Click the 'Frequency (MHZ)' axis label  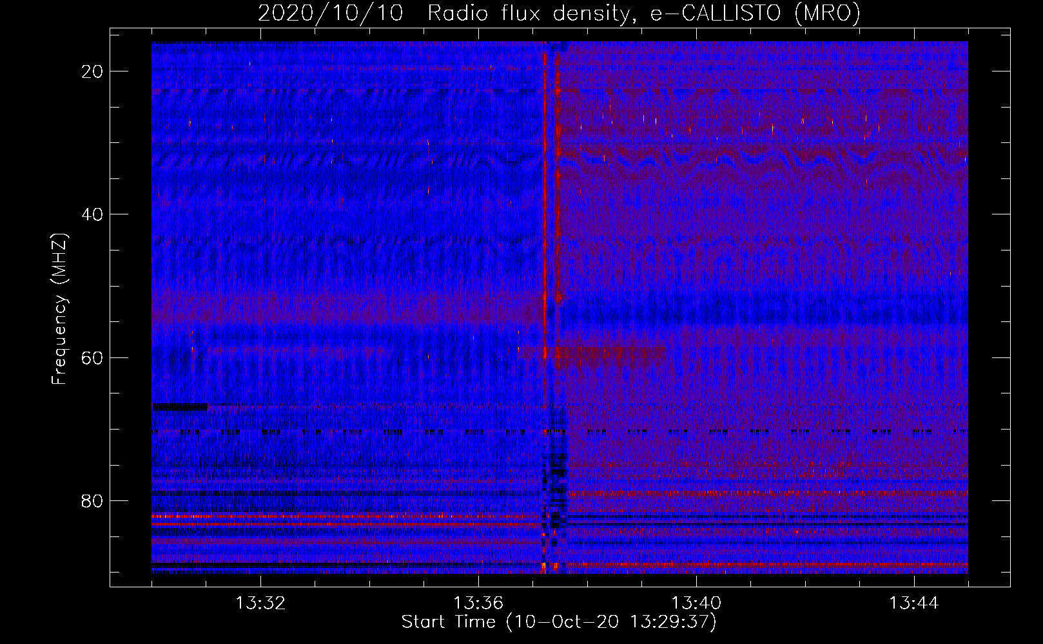[59, 309]
